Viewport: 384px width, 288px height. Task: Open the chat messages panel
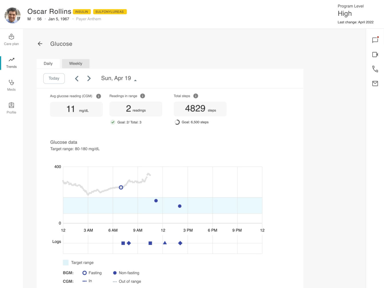(375, 40)
